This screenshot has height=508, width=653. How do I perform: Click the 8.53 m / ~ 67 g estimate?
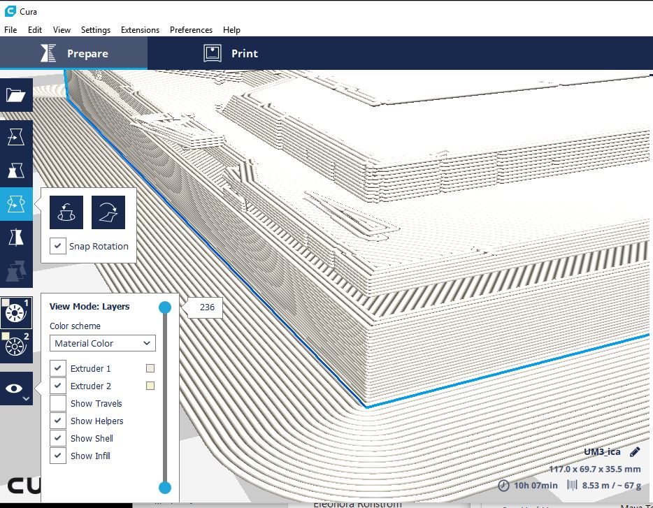pos(611,486)
